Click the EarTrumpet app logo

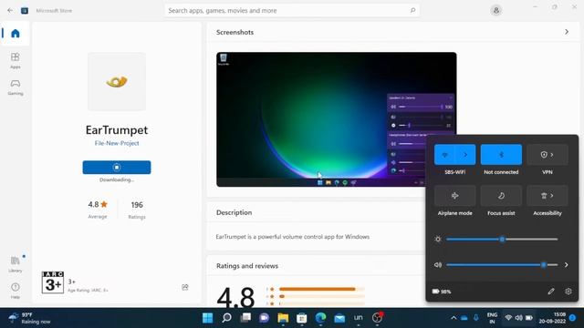point(117,81)
